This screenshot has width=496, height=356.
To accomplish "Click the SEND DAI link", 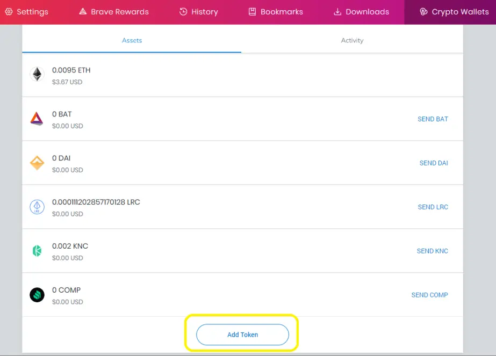I will [x=434, y=163].
